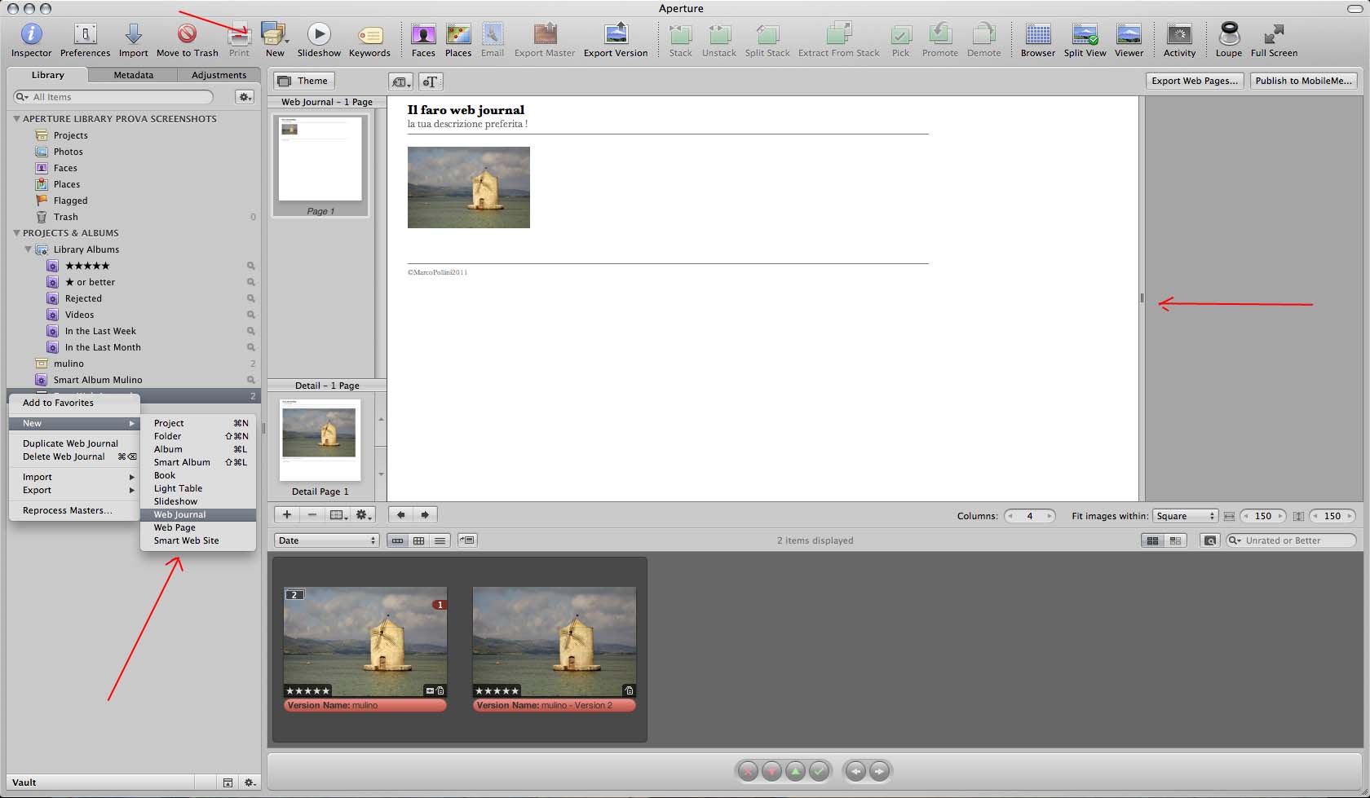Open library action gear menu
The width and height of the screenshot is (1370, 798).
pos(244,97)
